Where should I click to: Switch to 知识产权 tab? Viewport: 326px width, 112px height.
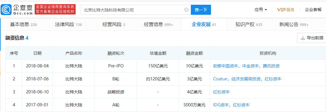pyautogui.click(x=249, y=25)
